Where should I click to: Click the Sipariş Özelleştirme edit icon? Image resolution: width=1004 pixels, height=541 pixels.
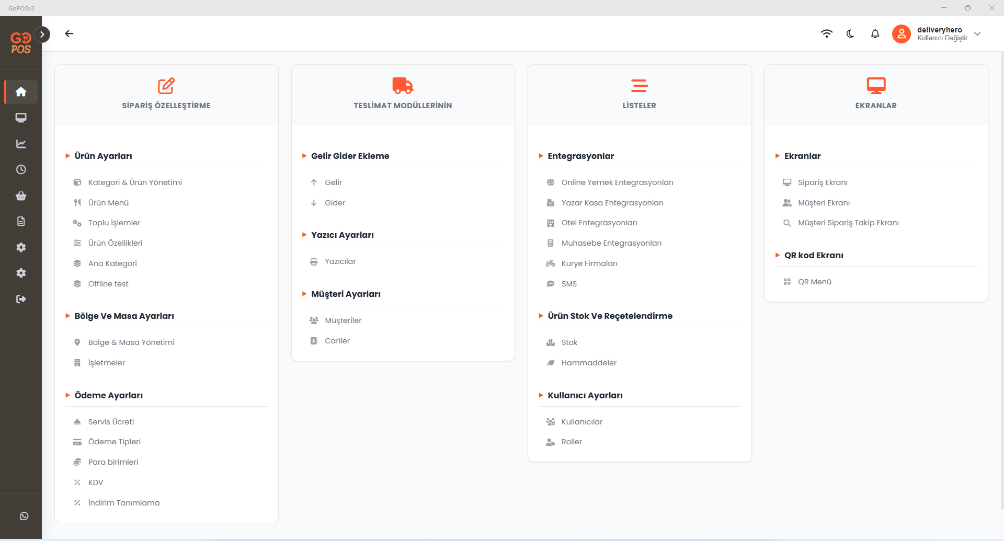166,86
